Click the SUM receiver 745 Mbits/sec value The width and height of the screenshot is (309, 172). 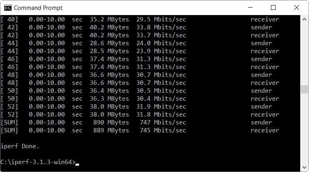click(x=163, y=130)
